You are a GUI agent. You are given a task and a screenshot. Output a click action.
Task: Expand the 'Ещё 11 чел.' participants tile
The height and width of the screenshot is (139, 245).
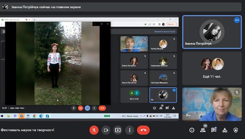tap(212, 68)
